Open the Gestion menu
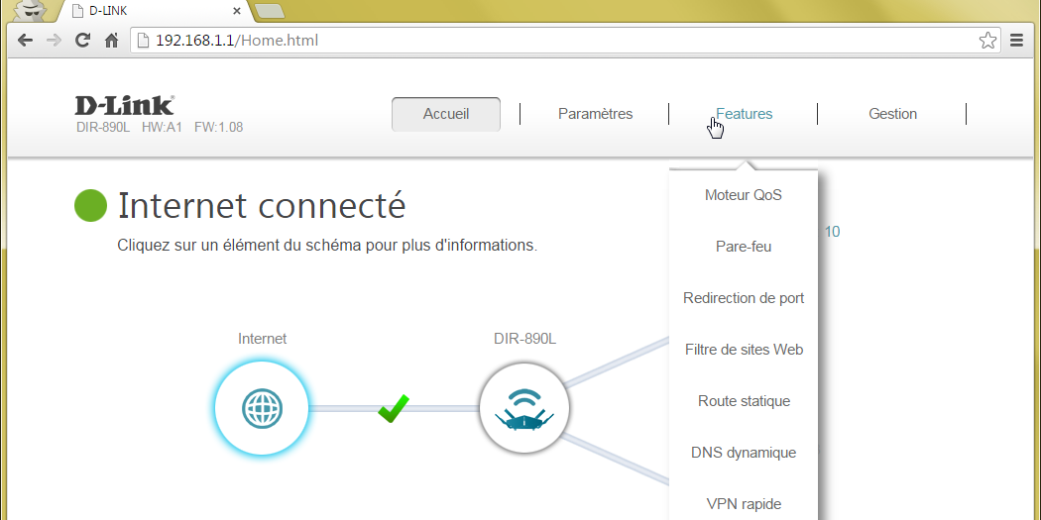This screenshot has width=1041, height=520. pos(892,114)
